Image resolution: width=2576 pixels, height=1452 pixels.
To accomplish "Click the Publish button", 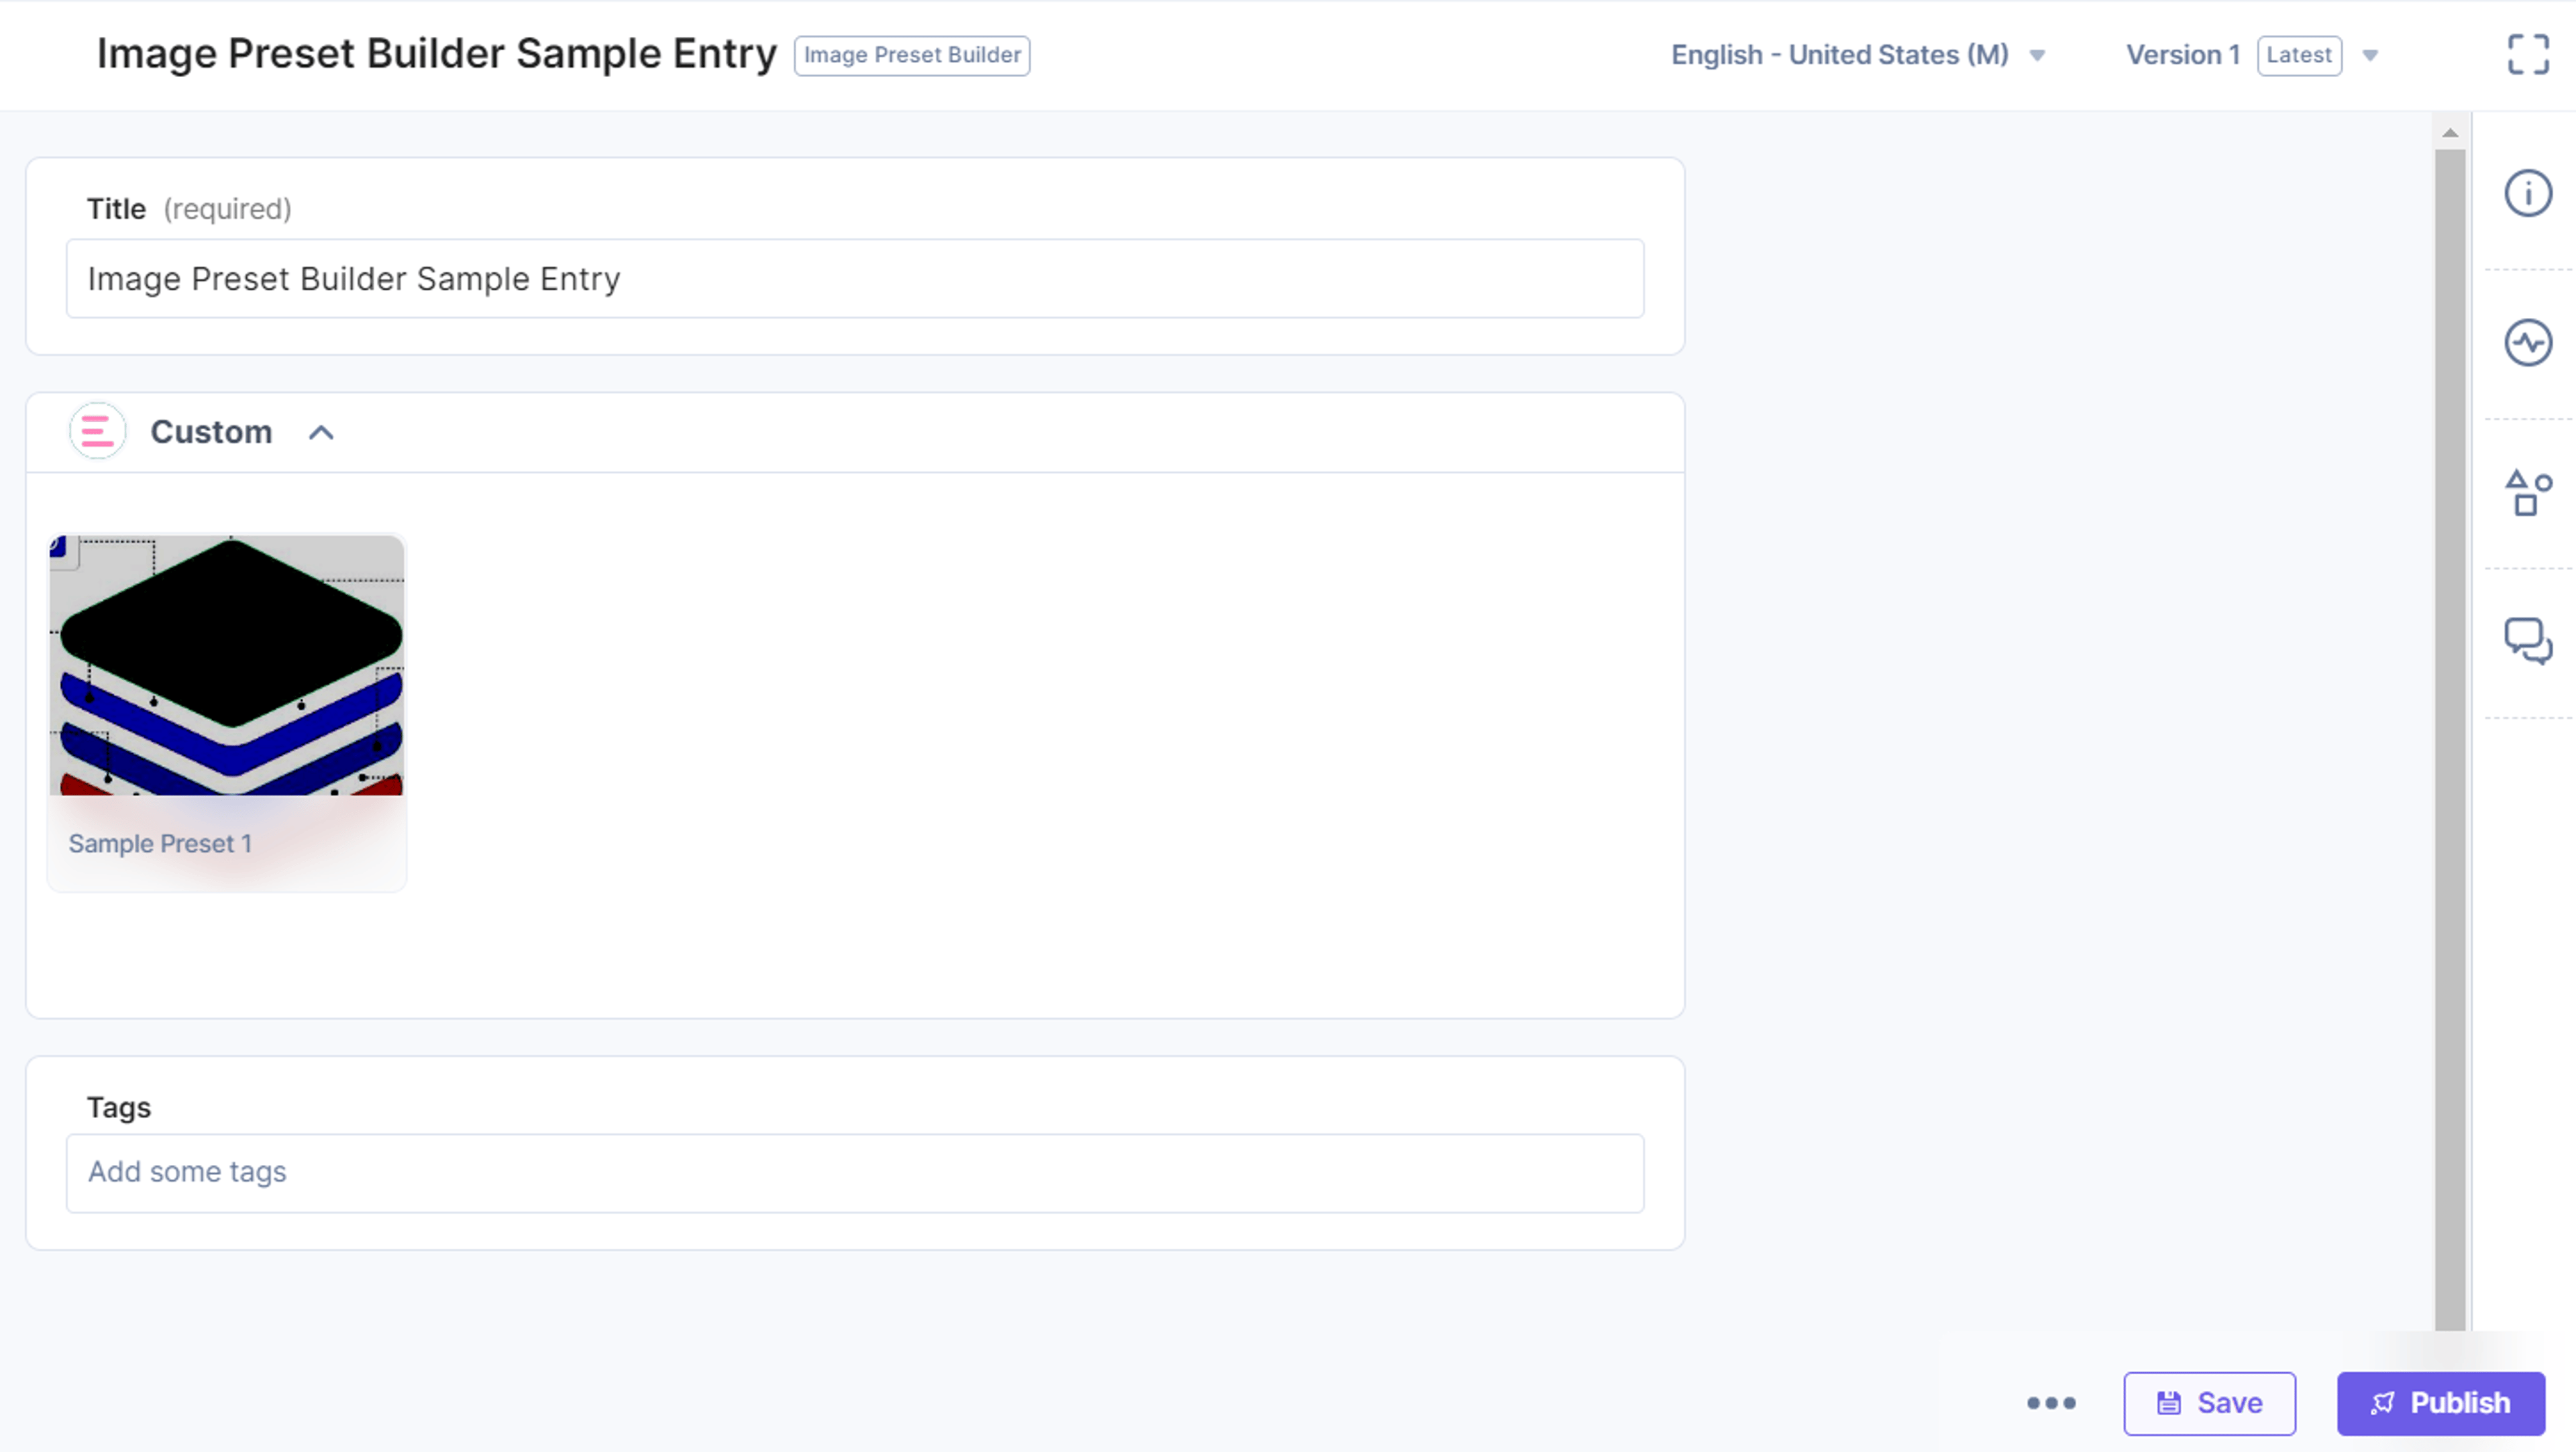I will [x=2440, y=1403].
